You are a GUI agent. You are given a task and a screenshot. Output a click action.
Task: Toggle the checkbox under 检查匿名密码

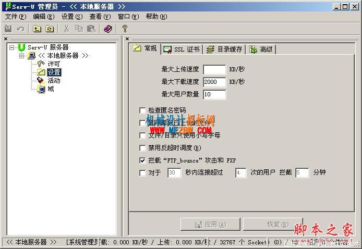[x=142, y=123]
